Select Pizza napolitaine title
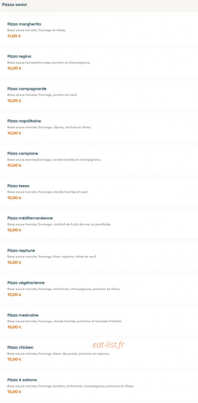The width and height of the screenshot is (198, 403). pos(24,121)
